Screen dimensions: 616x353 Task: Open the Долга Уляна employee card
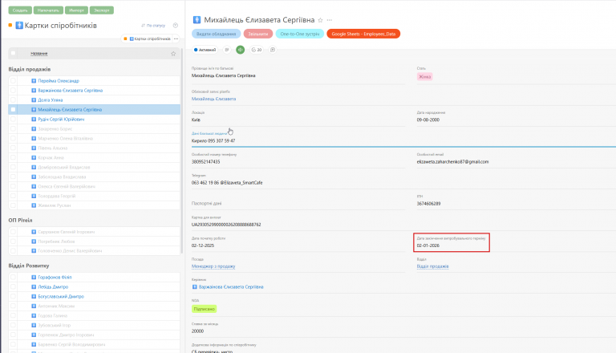51,99
